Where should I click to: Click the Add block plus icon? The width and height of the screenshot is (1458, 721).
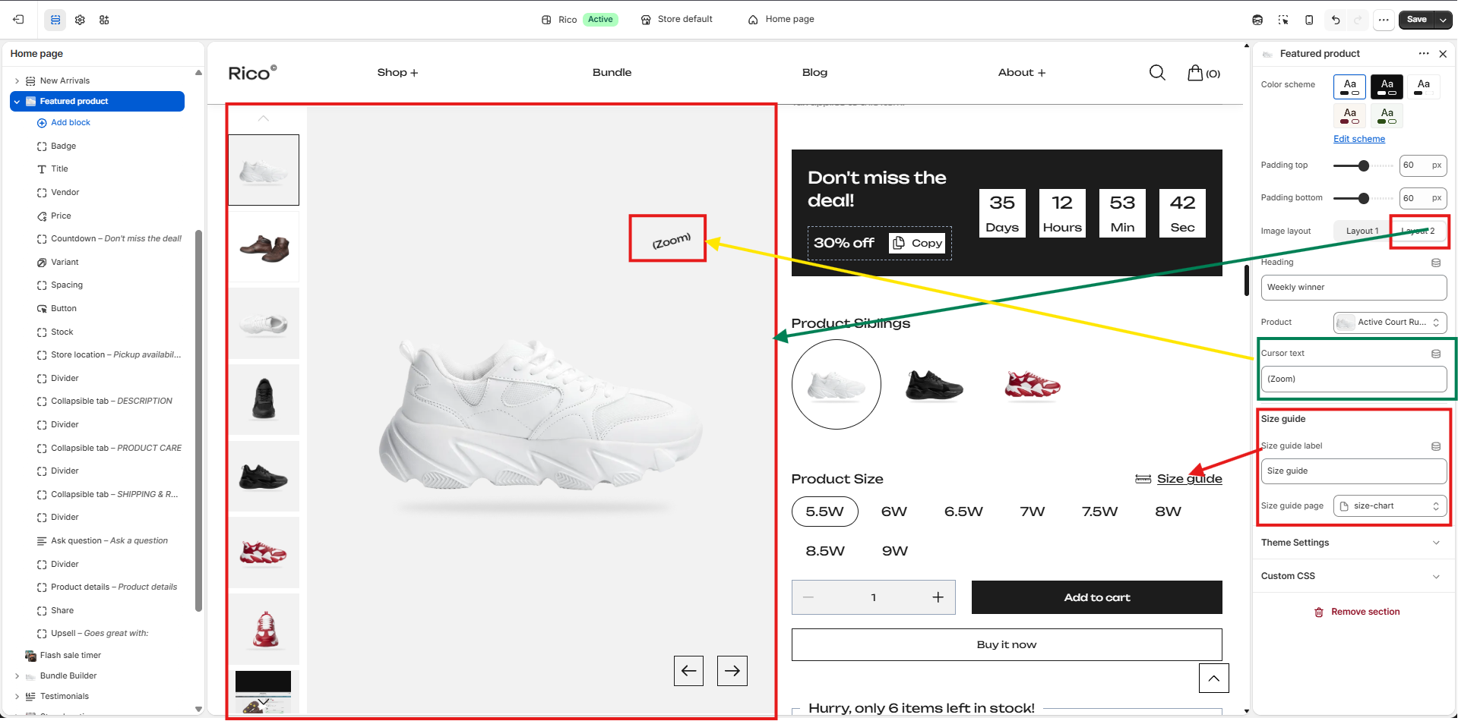[42, 123]
